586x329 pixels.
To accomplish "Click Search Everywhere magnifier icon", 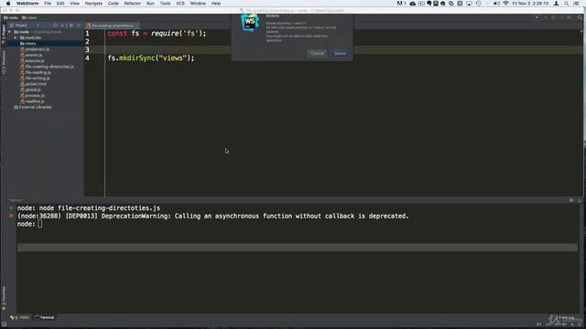I will [x=580, y=17].
